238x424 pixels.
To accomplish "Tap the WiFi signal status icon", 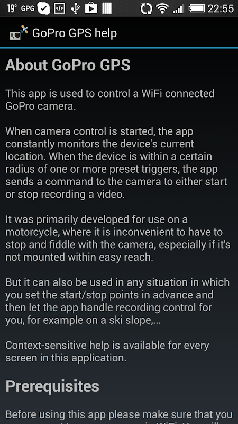I will pos(162,8).
